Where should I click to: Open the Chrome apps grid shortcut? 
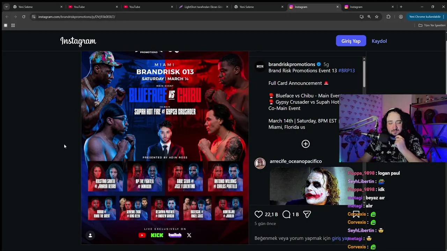click(13, 25)
